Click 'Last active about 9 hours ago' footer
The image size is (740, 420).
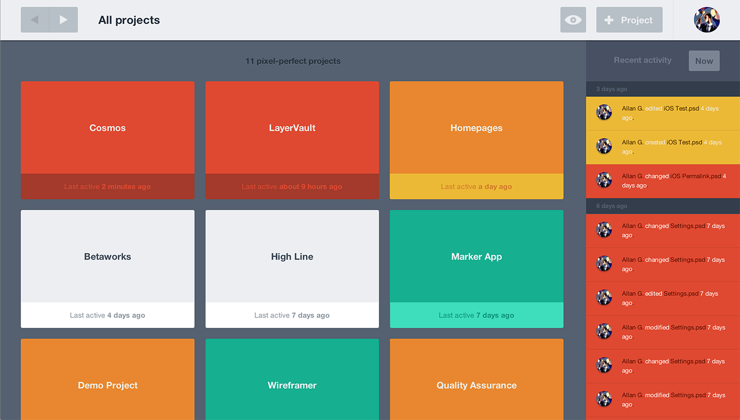point(292,187)
